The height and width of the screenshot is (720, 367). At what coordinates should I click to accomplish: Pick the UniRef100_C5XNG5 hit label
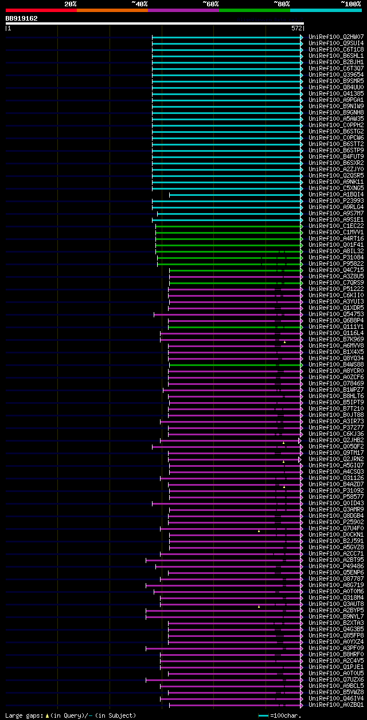pyautogui.click(x=336, y=188)
